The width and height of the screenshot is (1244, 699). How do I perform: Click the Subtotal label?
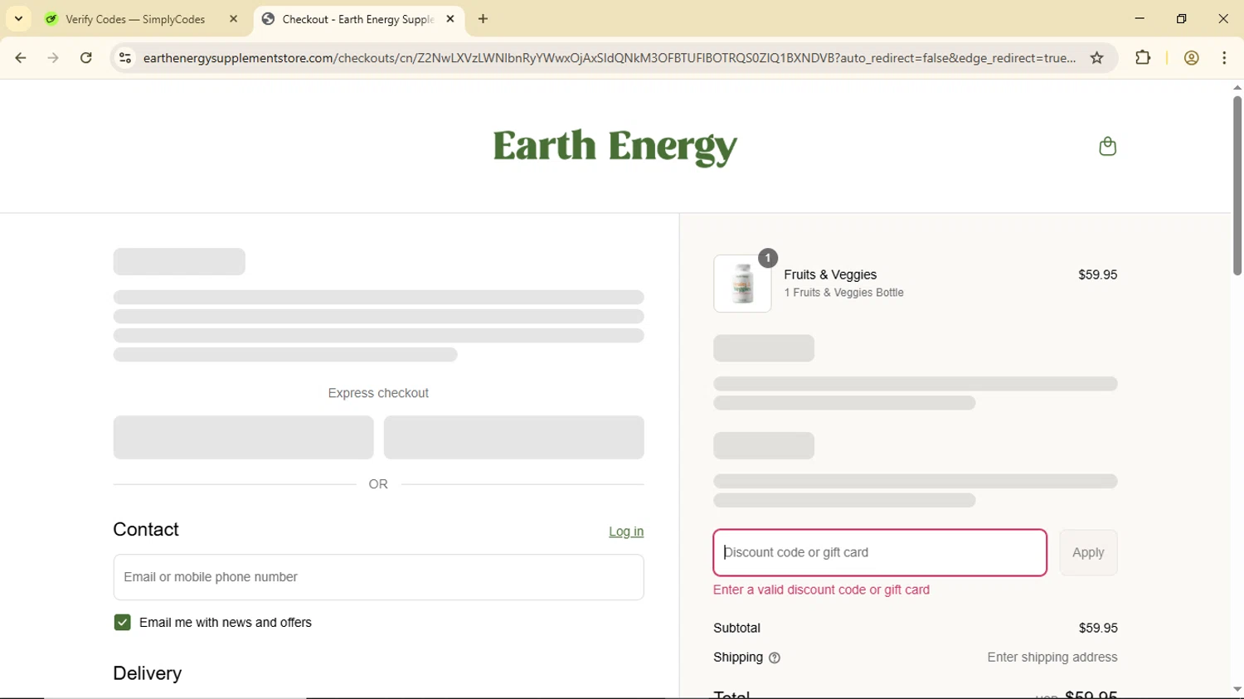click(x=736, y=629)
